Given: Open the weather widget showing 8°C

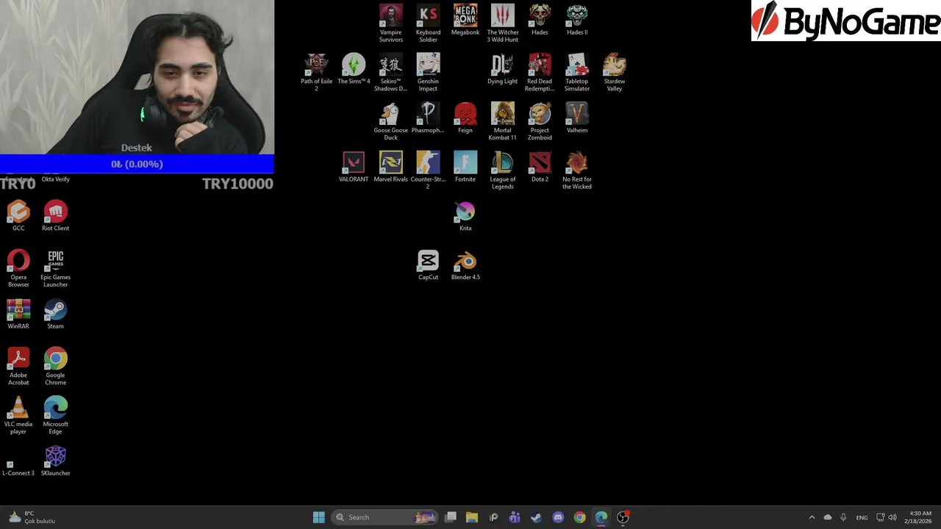Looking at the screenshot, I should (x=32, y=517).
